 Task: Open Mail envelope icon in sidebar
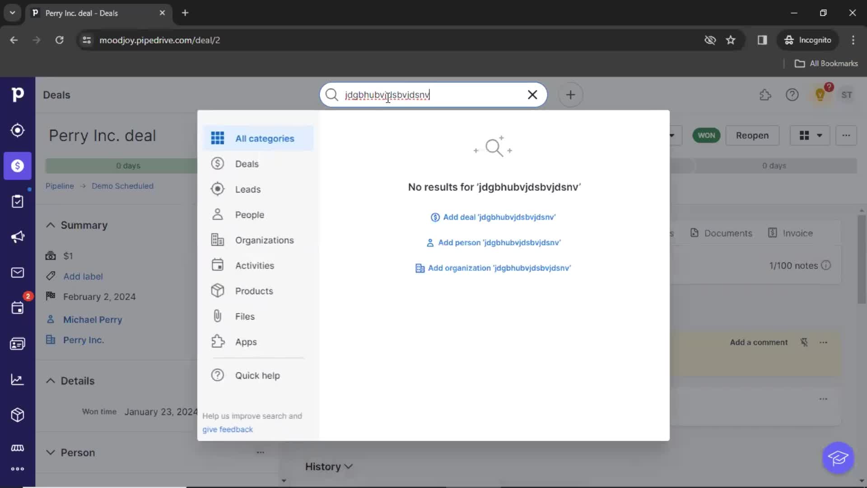tap(17, 272)
